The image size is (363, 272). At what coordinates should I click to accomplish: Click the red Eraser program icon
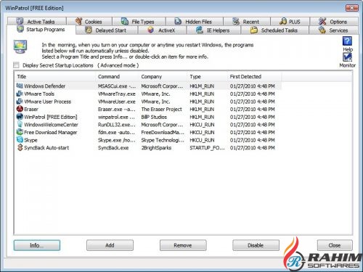(x=20, y=109)
